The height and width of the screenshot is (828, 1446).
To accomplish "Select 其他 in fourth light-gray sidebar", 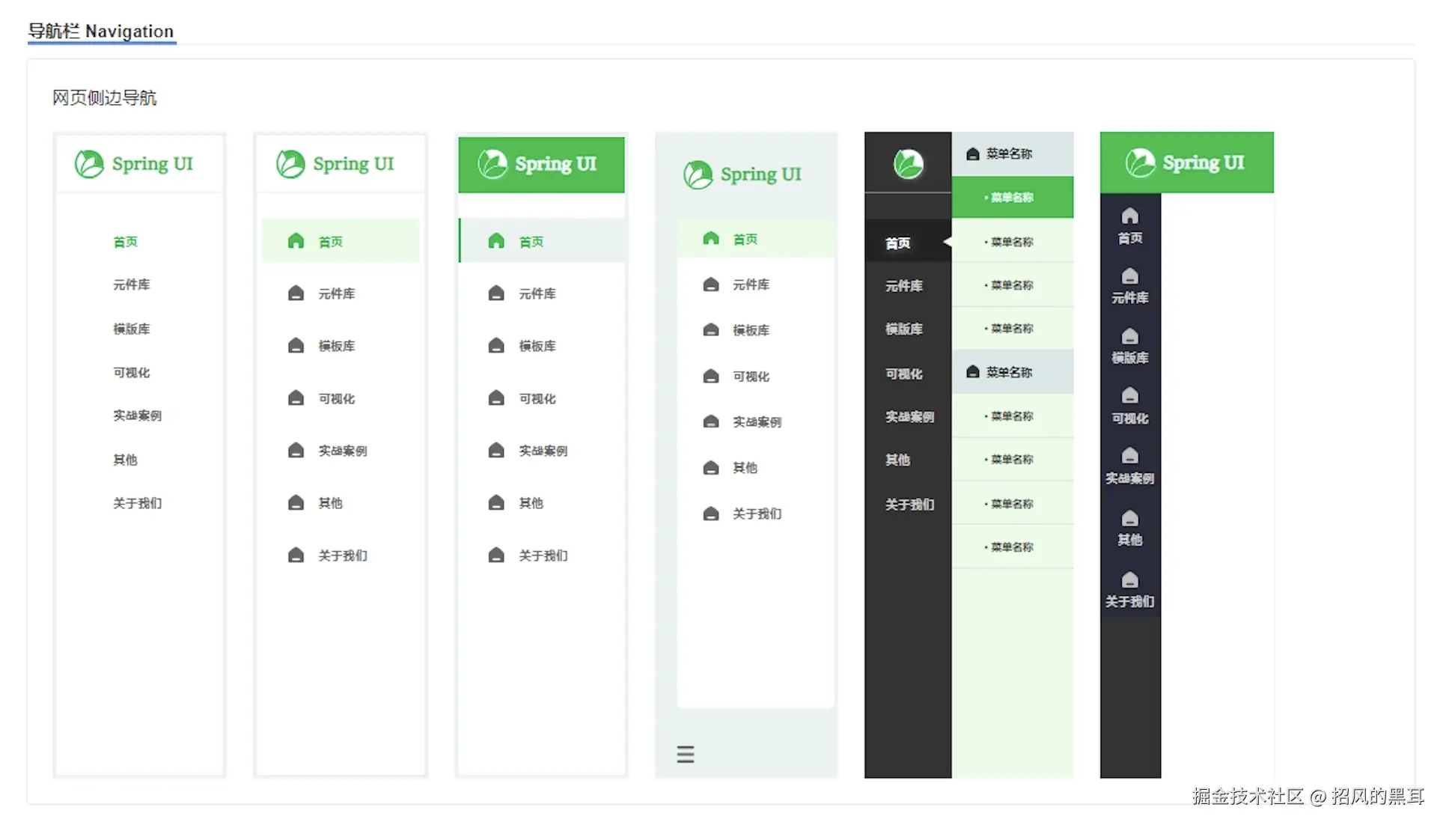I will [x=744, y=468].
